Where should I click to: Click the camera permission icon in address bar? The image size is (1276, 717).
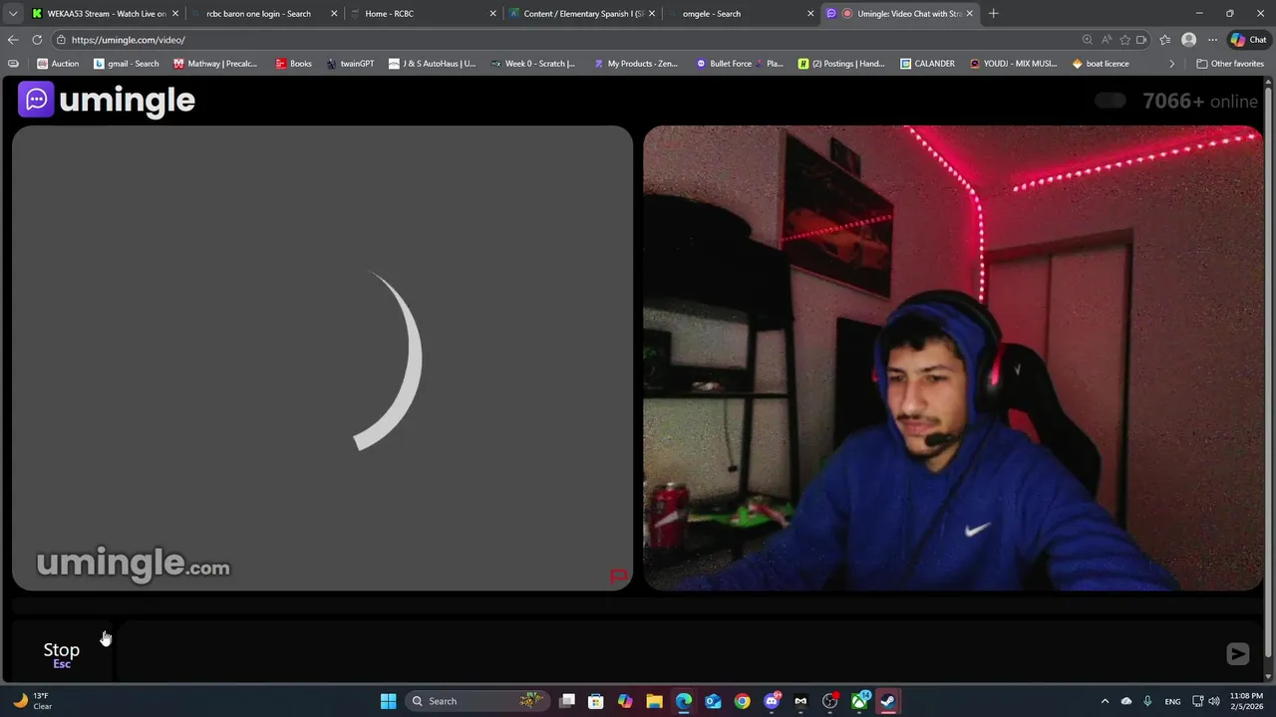tap(1142, 40)
